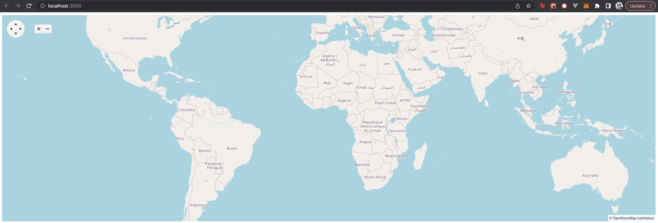
Task: Click the République démocratique du Congo label
Action: (373, 126)
